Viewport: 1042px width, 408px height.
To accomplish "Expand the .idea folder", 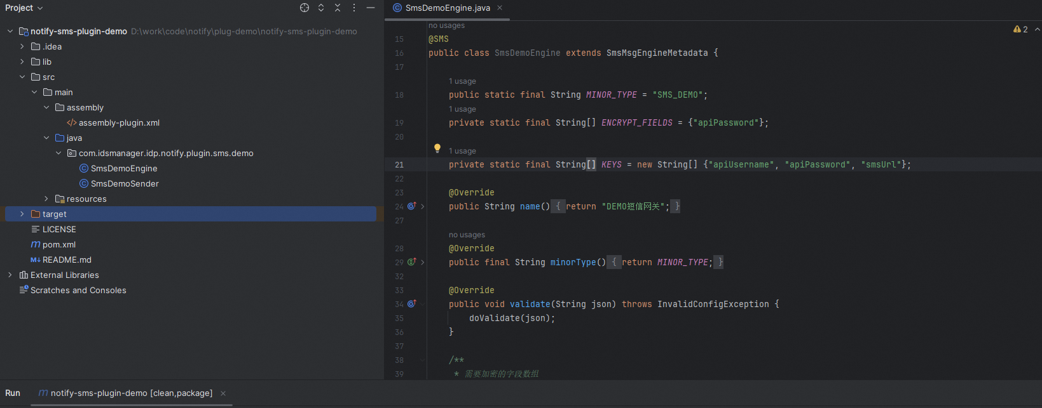I will point(22,46).
